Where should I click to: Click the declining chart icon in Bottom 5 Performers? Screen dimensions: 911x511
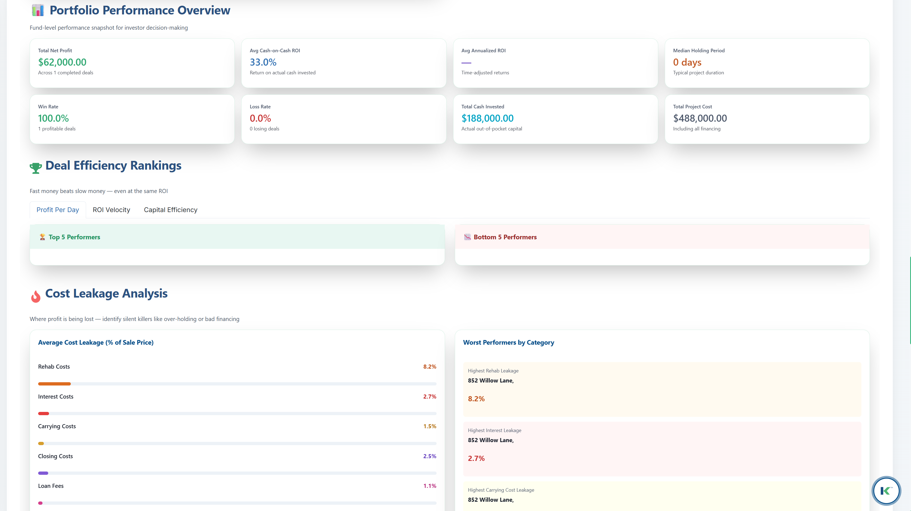(468, 237)
